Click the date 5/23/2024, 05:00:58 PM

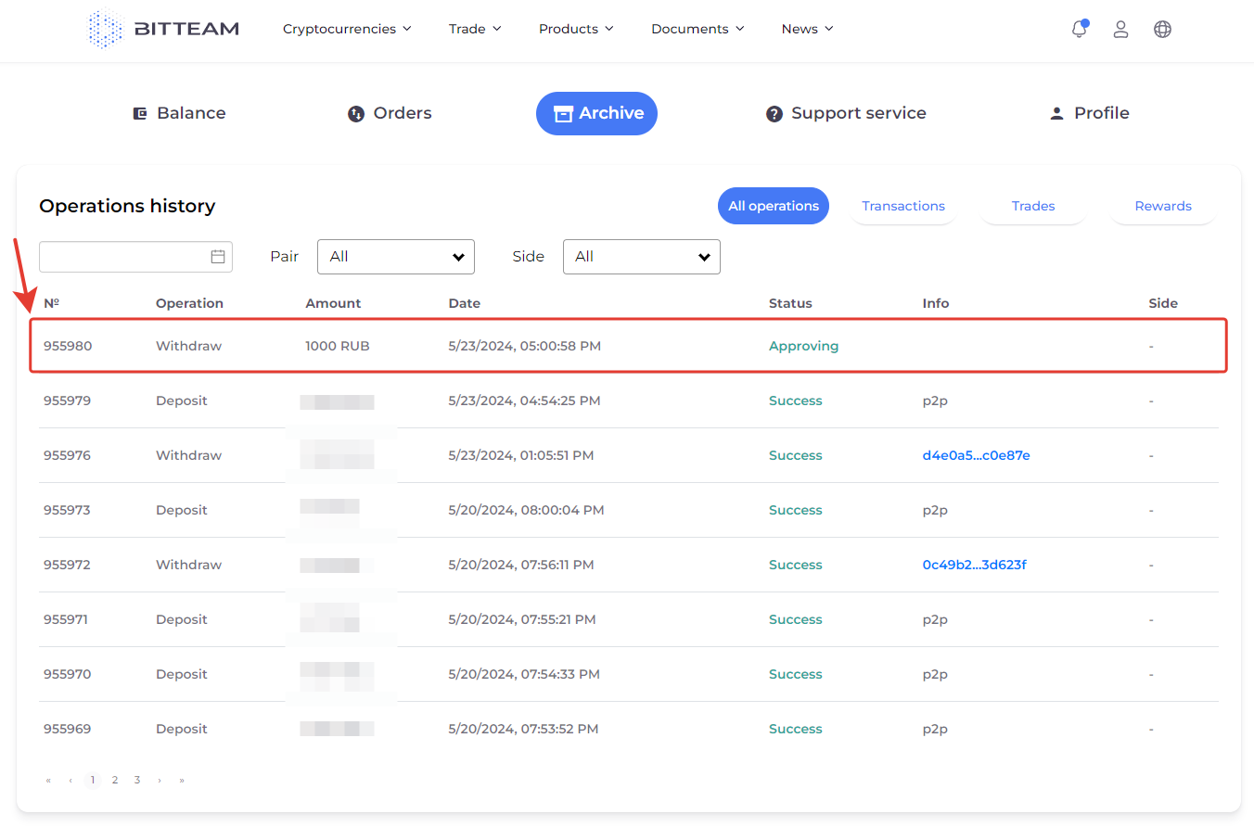click(x=524, y=346)
